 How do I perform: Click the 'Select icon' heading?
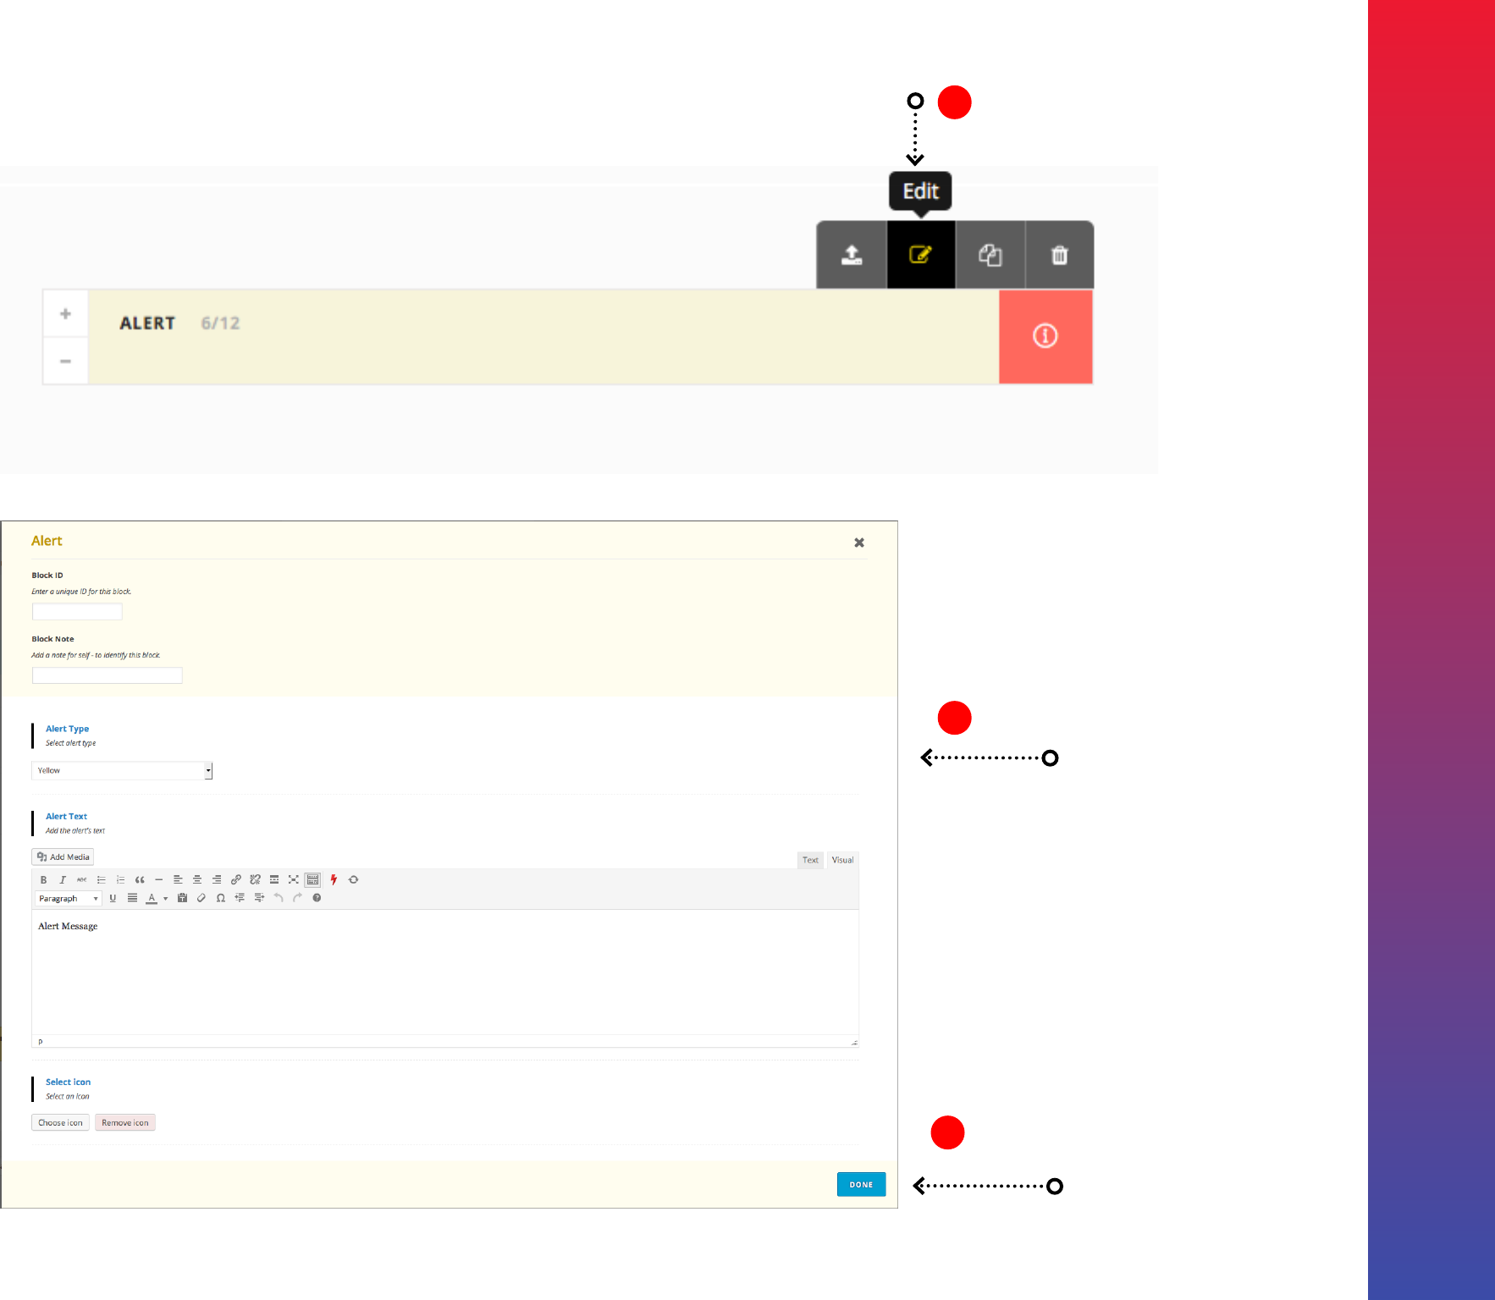tap(68, 1082)
